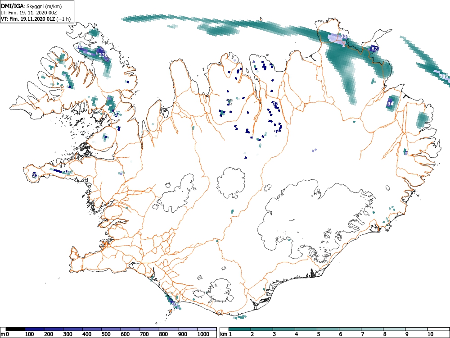Click the "8" label on the km scale
450x338 pixels.
pos(385,334)
